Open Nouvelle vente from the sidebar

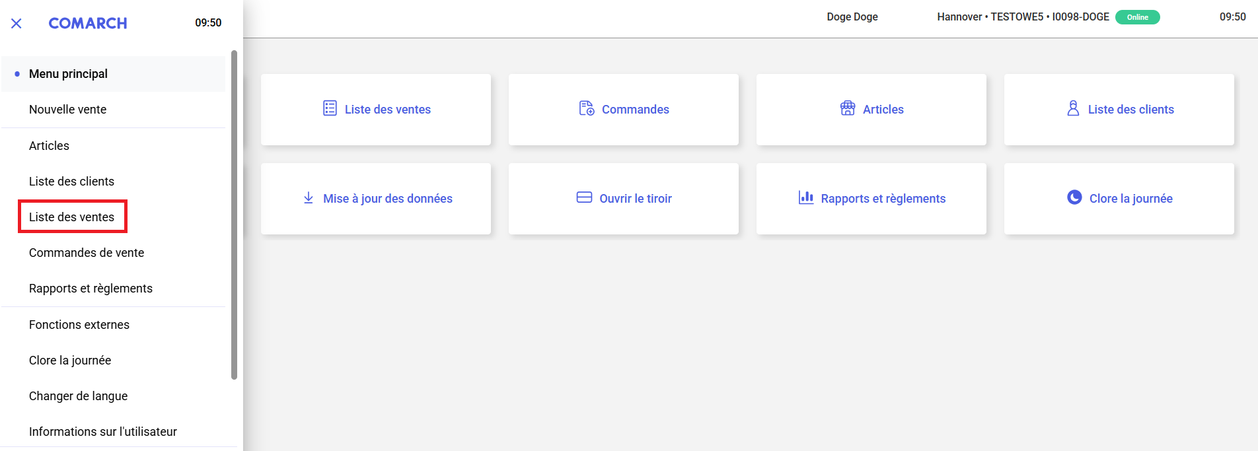(67, 110)
